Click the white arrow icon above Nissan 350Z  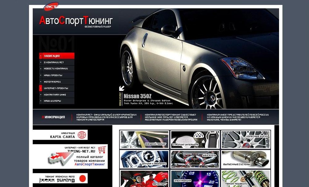coord(122,88)
